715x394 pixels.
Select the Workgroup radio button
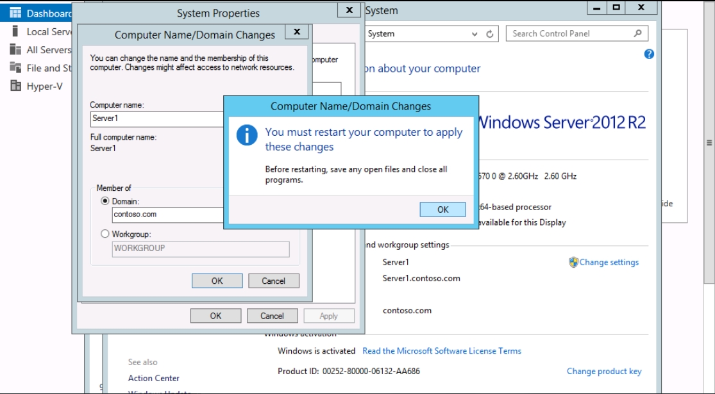coord(105,234)
